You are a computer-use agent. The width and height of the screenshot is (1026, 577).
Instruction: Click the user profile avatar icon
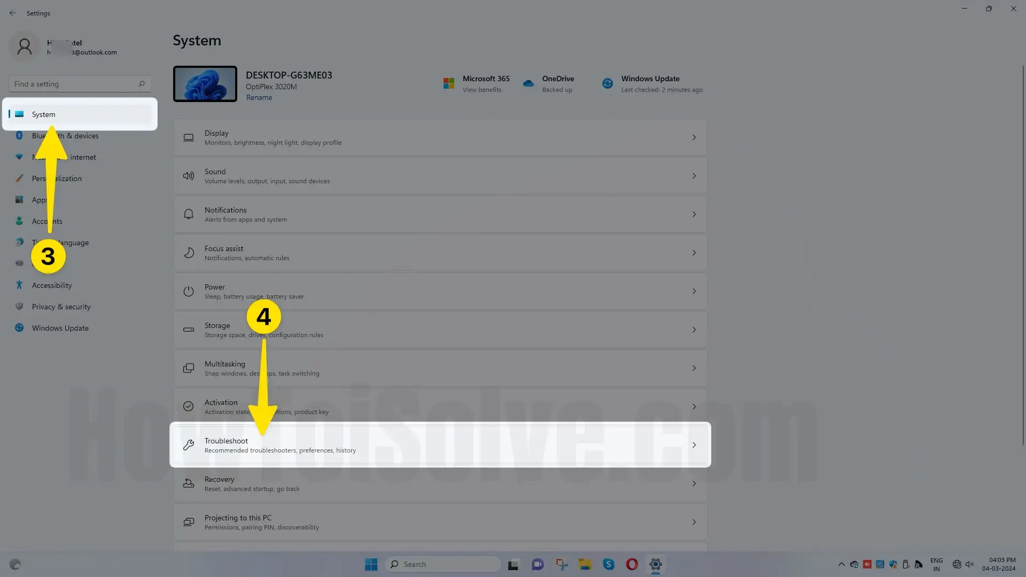coord(25,47)
